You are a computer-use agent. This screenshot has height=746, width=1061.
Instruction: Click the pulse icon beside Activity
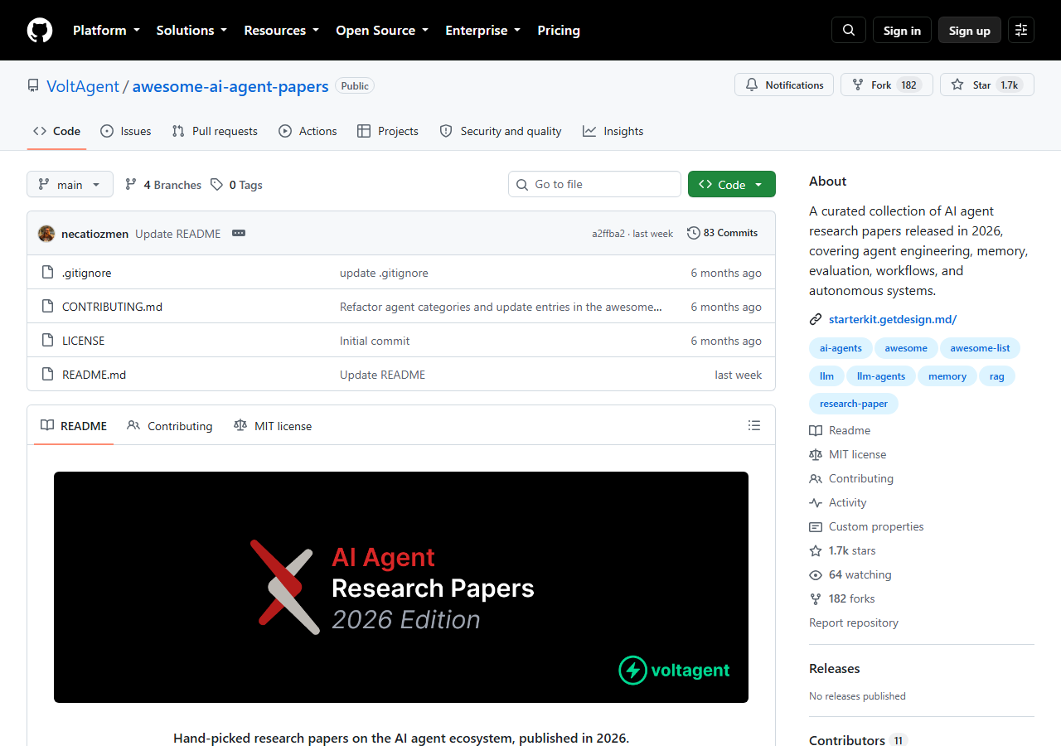pyautogui.click(x=816, y=502)
